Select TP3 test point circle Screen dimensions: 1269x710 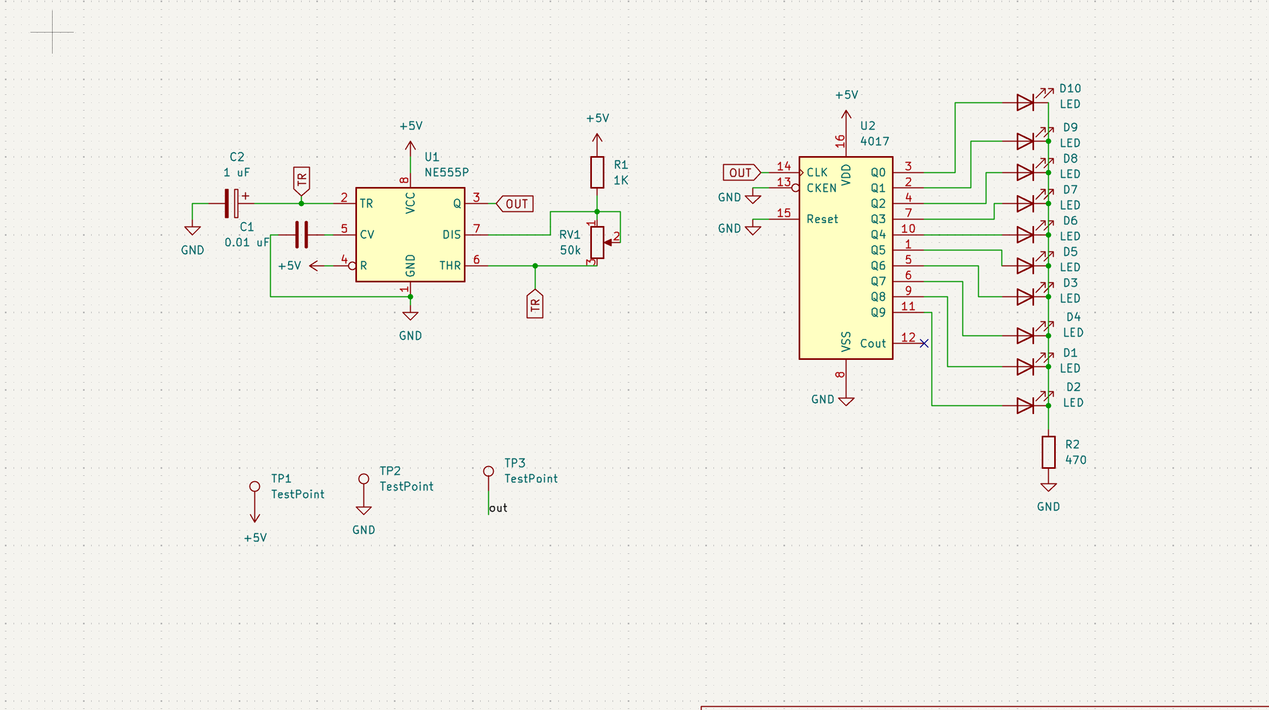[488, 471]
